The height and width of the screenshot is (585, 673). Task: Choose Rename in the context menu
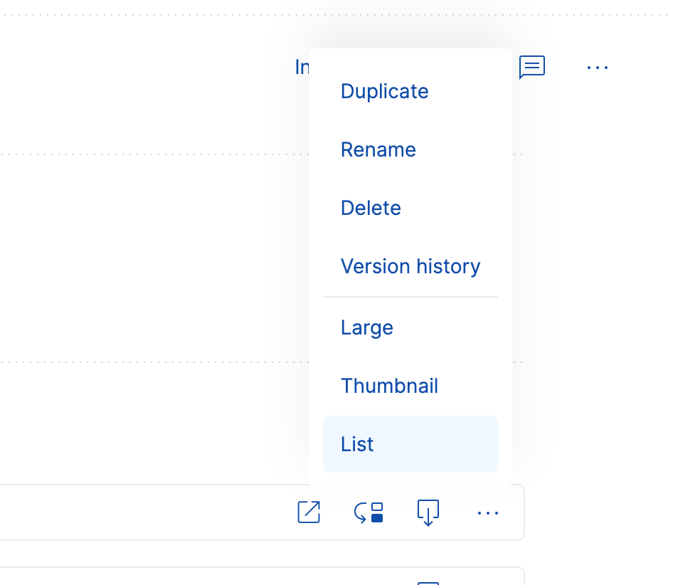(x=378, y=149)
